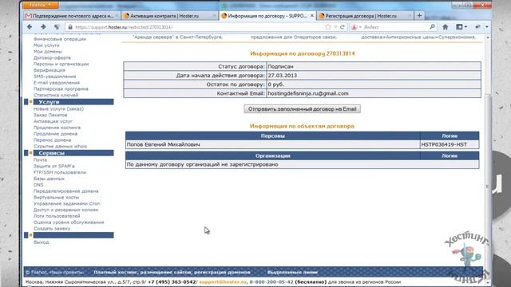Open 'Управление заданиями Cron' link

66,203
